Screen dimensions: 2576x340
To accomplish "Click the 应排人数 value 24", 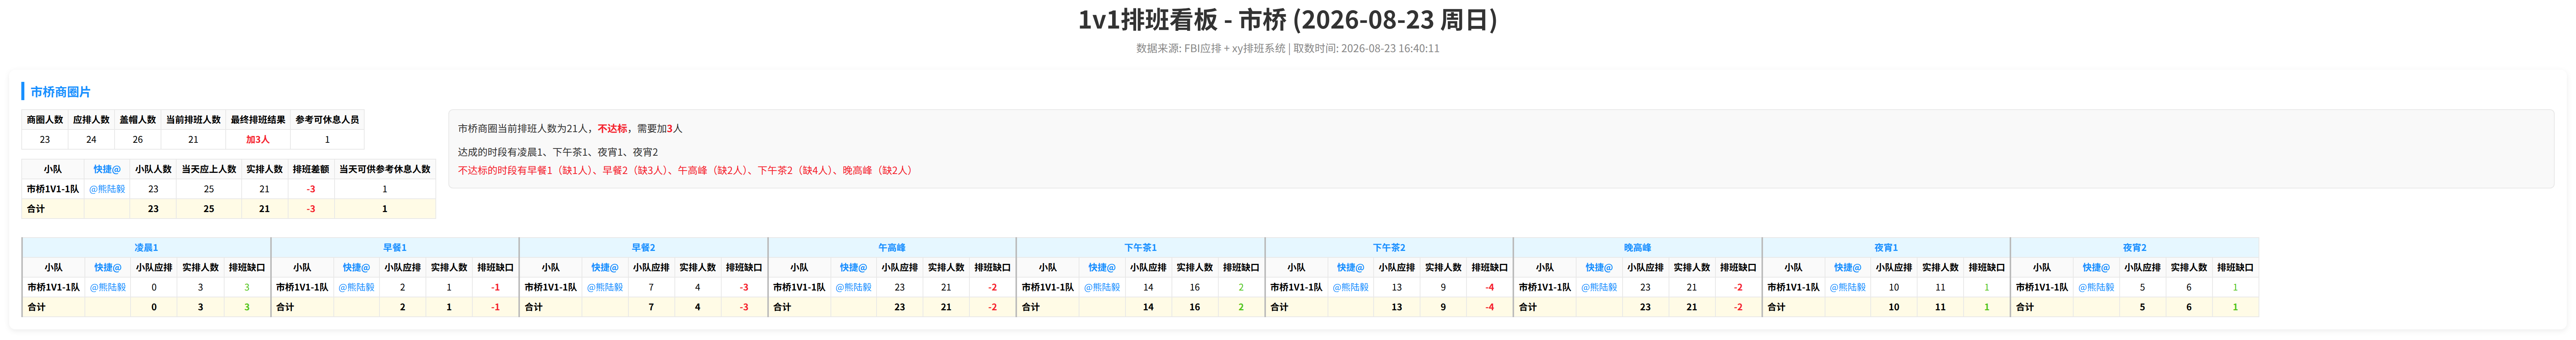I will pyautogui.click(x=91, y=140).
